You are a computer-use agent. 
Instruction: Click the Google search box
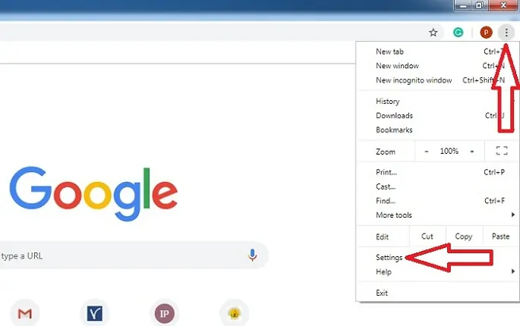(133, 255)
